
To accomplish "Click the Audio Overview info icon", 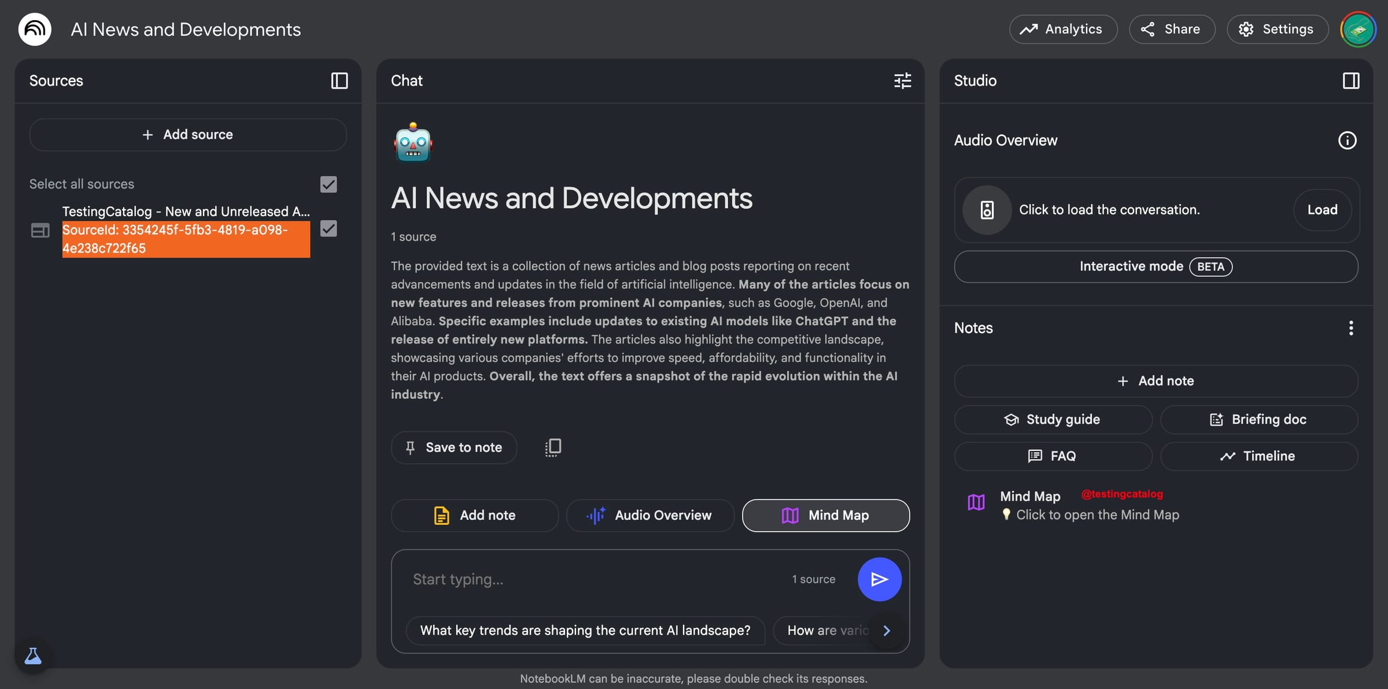I will tap(1347, 140).
